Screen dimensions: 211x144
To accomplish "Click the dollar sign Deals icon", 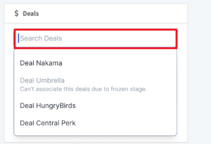I will click(16, 14).
